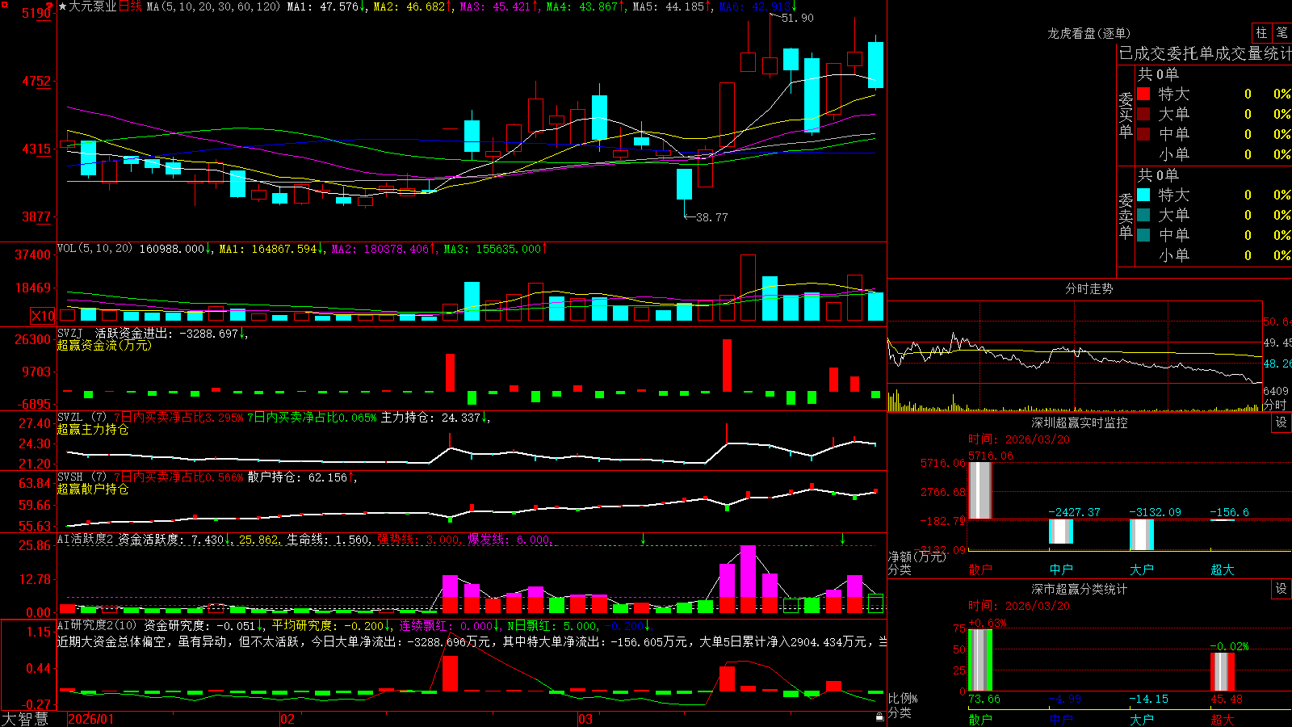This screenshot has width=1292, height=727.
Task: Click the star icon before 大元泵业
Action: coord(62,6)
